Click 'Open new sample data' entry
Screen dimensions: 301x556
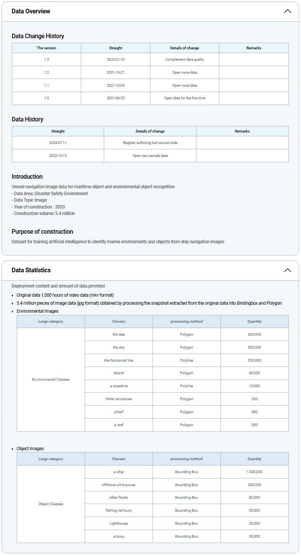coord(150,156)
